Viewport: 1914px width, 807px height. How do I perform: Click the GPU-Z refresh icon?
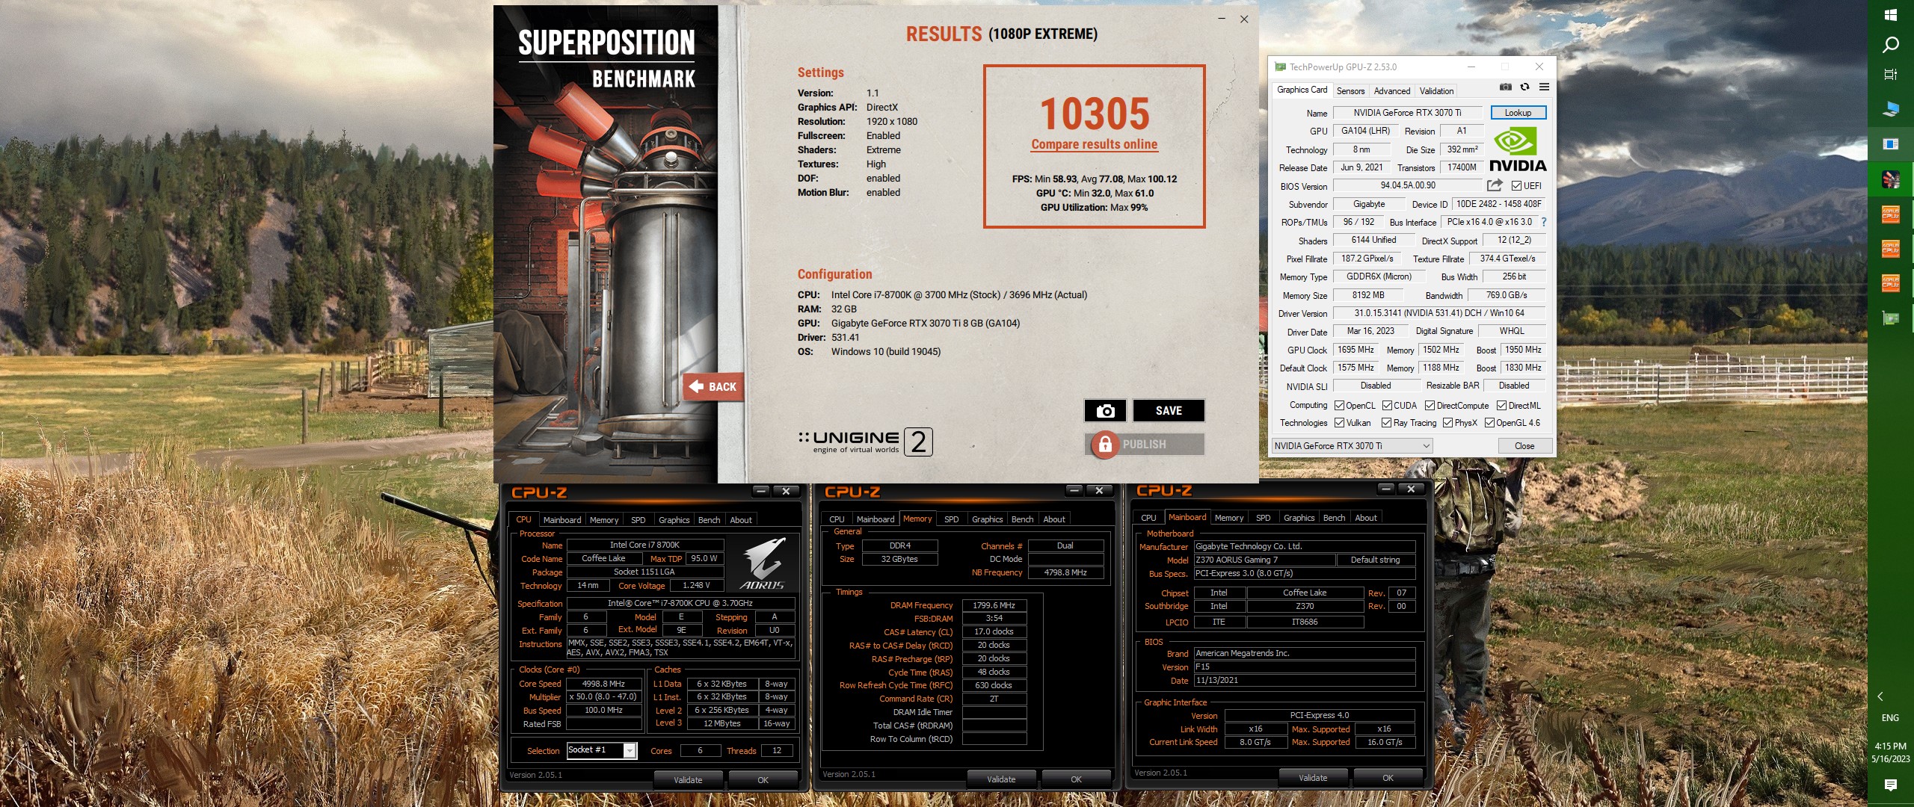pos(1524,87)
